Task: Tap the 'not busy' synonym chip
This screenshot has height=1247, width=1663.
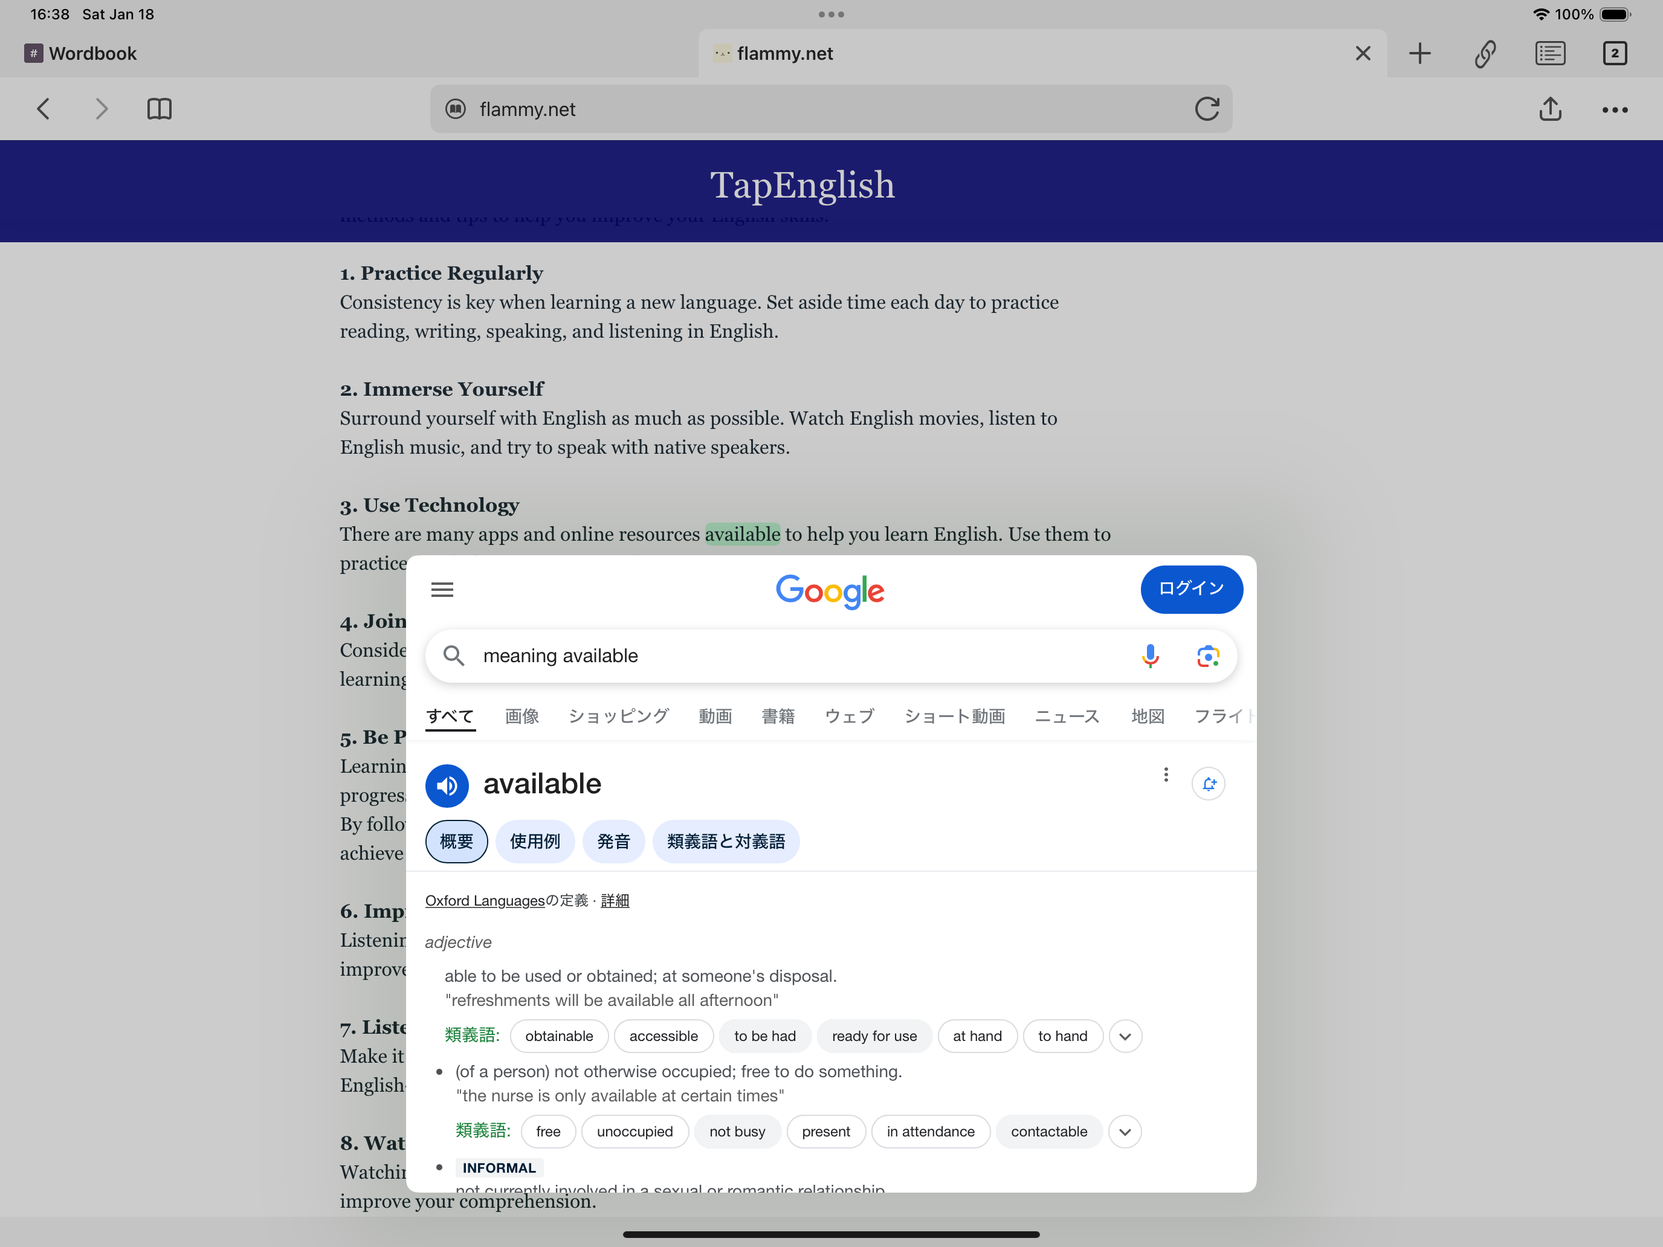Action: coord(737,1132)
